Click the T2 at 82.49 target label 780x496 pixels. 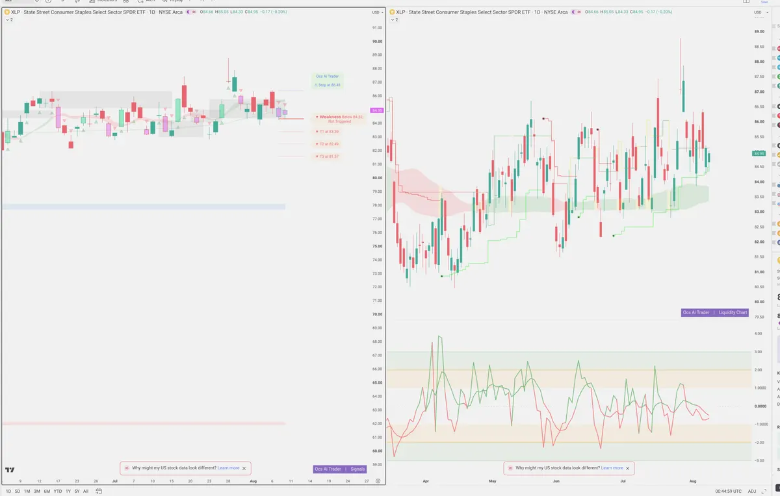(327, 143)
